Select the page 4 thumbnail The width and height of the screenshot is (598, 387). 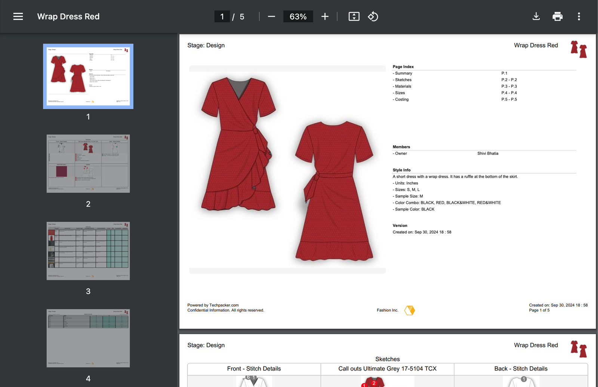pyautogui.click(x=88, y=338)
